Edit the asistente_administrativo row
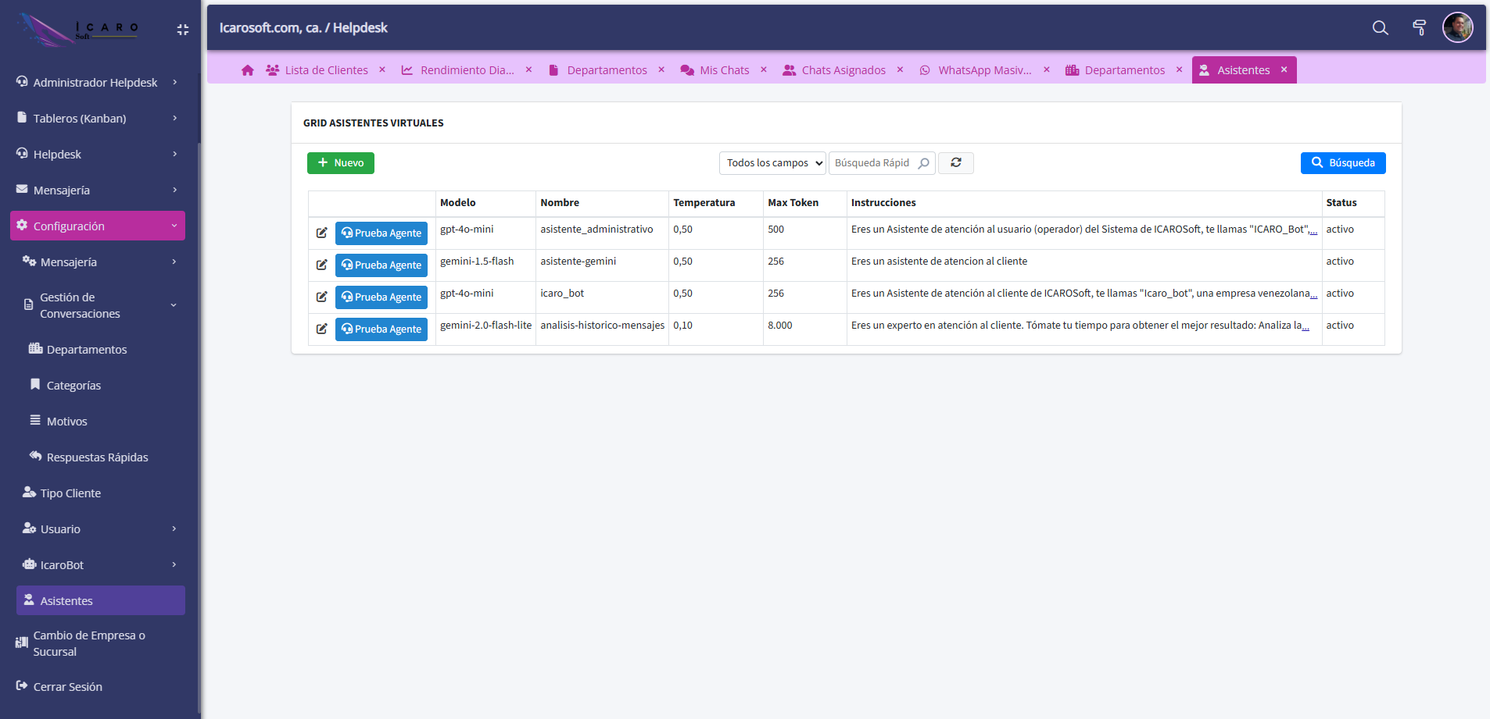The image size is (1490, 719). point(321,233)
